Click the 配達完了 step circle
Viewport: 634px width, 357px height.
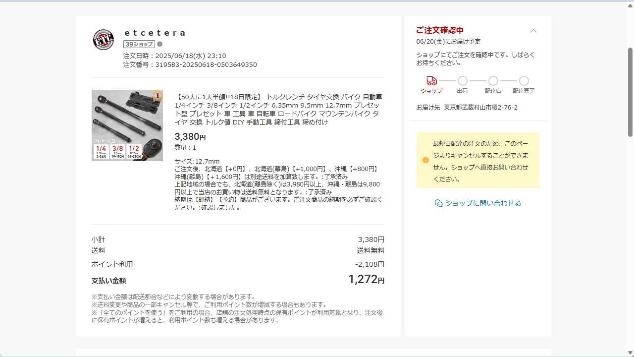pos(524,81)
